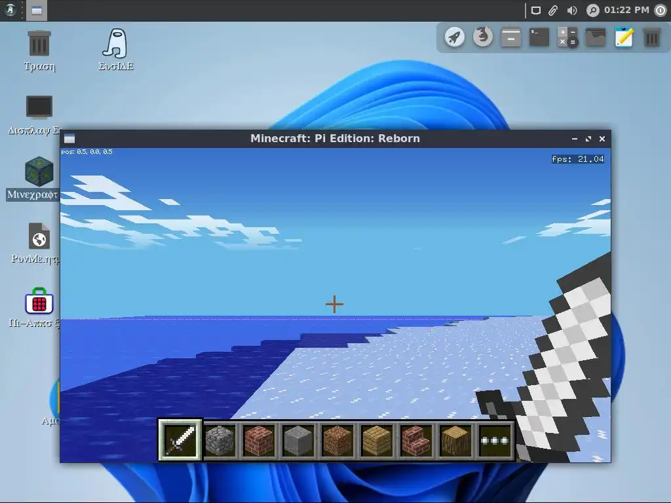The height and width of the screenshot is (503, 671).
Task: Maximize the Minecraft: Pi Edition window
Action: tap(588, 139)
